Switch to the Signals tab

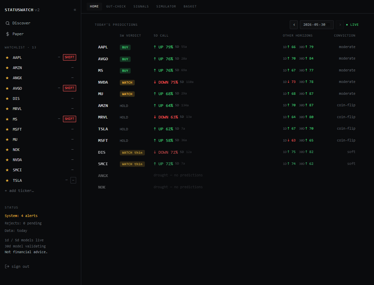pyautogui.click(x=141, y=6)
